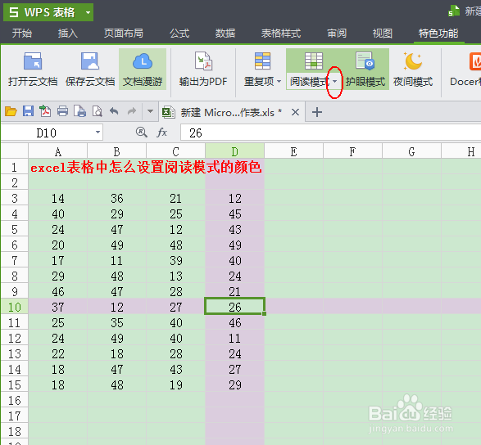The width and height of the screenshot is (481, 445).
Task: Select column A header
Action: (x=58, y=151)
